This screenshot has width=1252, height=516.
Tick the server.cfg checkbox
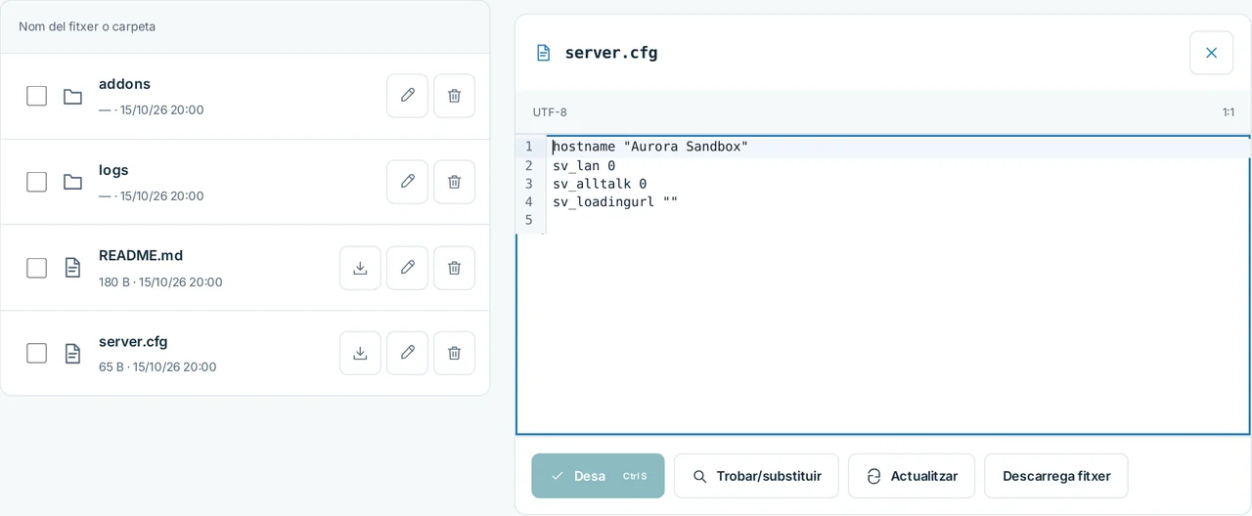click(36, 353)
